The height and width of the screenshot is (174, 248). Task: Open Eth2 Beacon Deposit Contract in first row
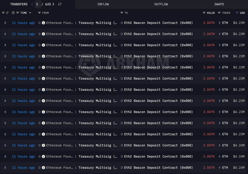(158, 23)
